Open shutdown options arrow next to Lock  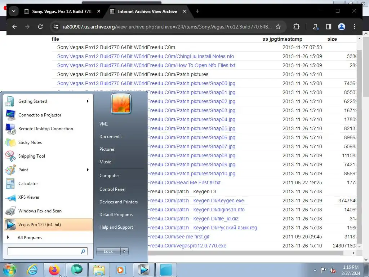click(124, 251)
